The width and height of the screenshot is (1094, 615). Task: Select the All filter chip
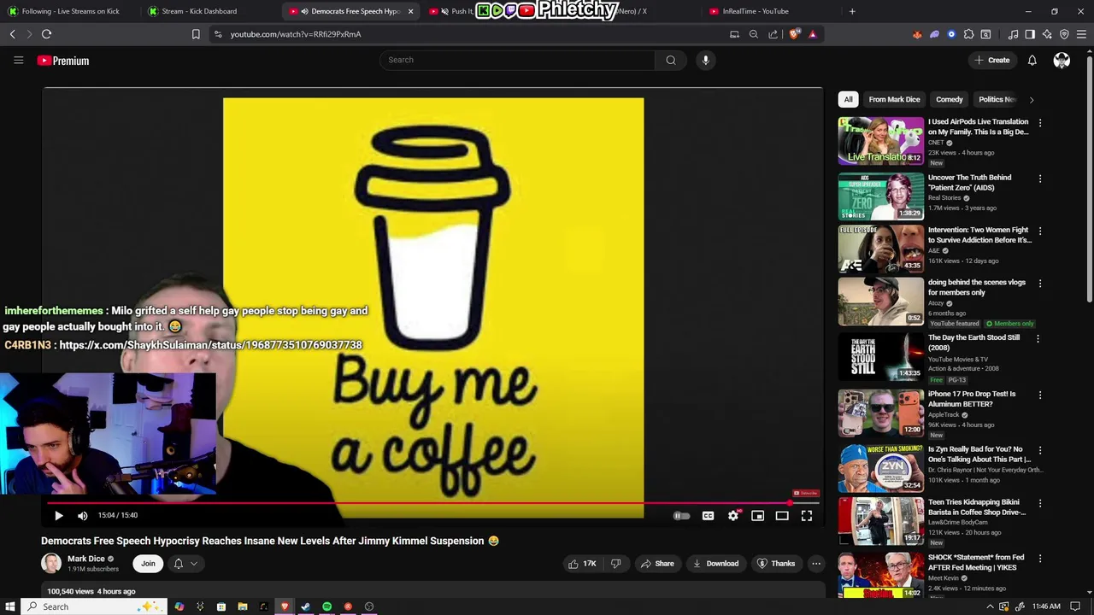[x=848, y=99]
